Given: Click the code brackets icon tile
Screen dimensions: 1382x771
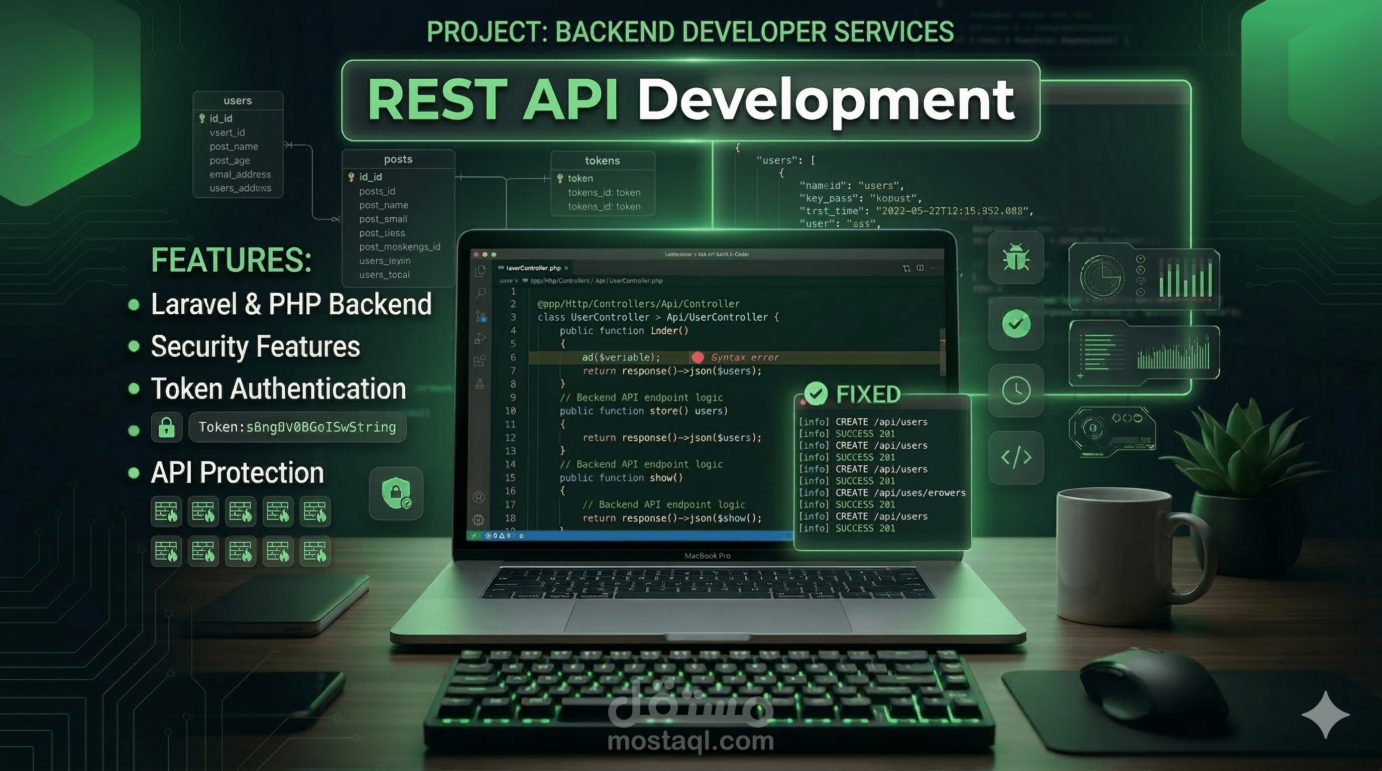Looking at the screenshot, I should (x=1015, y=457).
